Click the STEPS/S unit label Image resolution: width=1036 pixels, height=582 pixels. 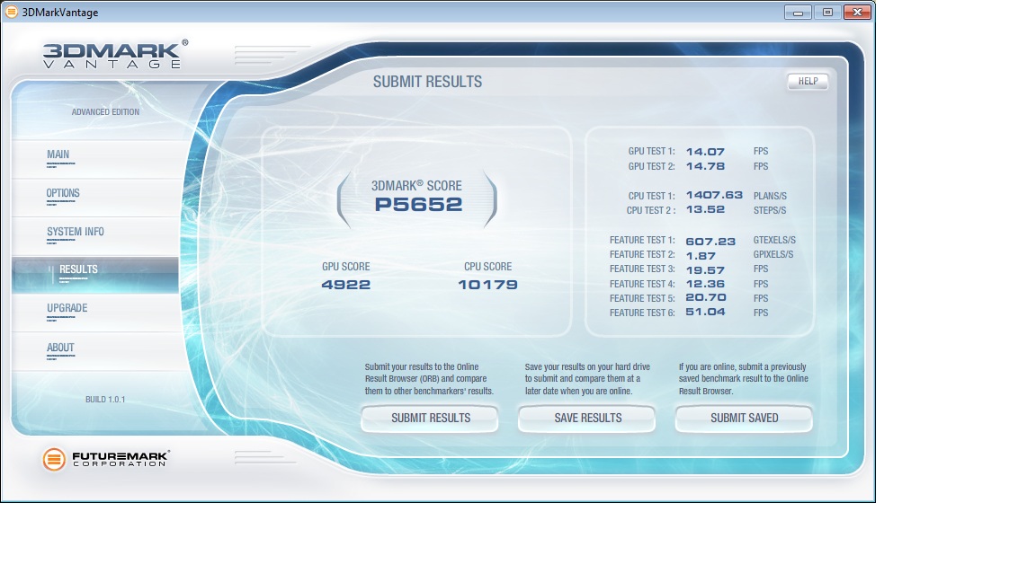(x=770, y=210)
